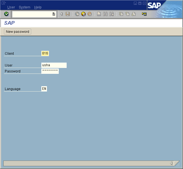Click the red Cancel icon
Screen dimensions: 183x169
[x=90, y=14]
